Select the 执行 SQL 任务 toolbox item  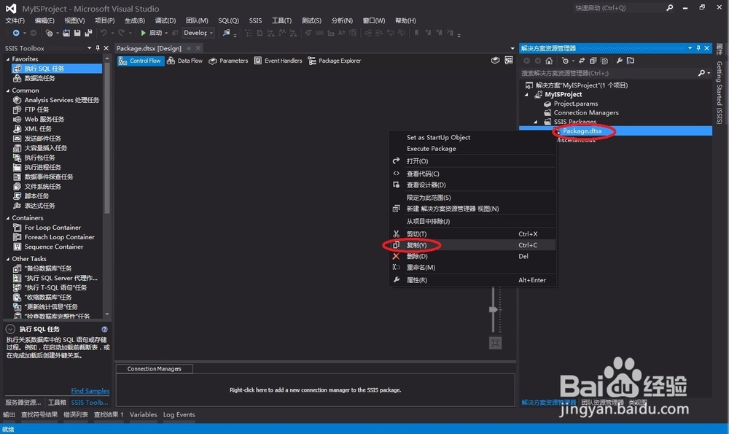pos(56,69)
